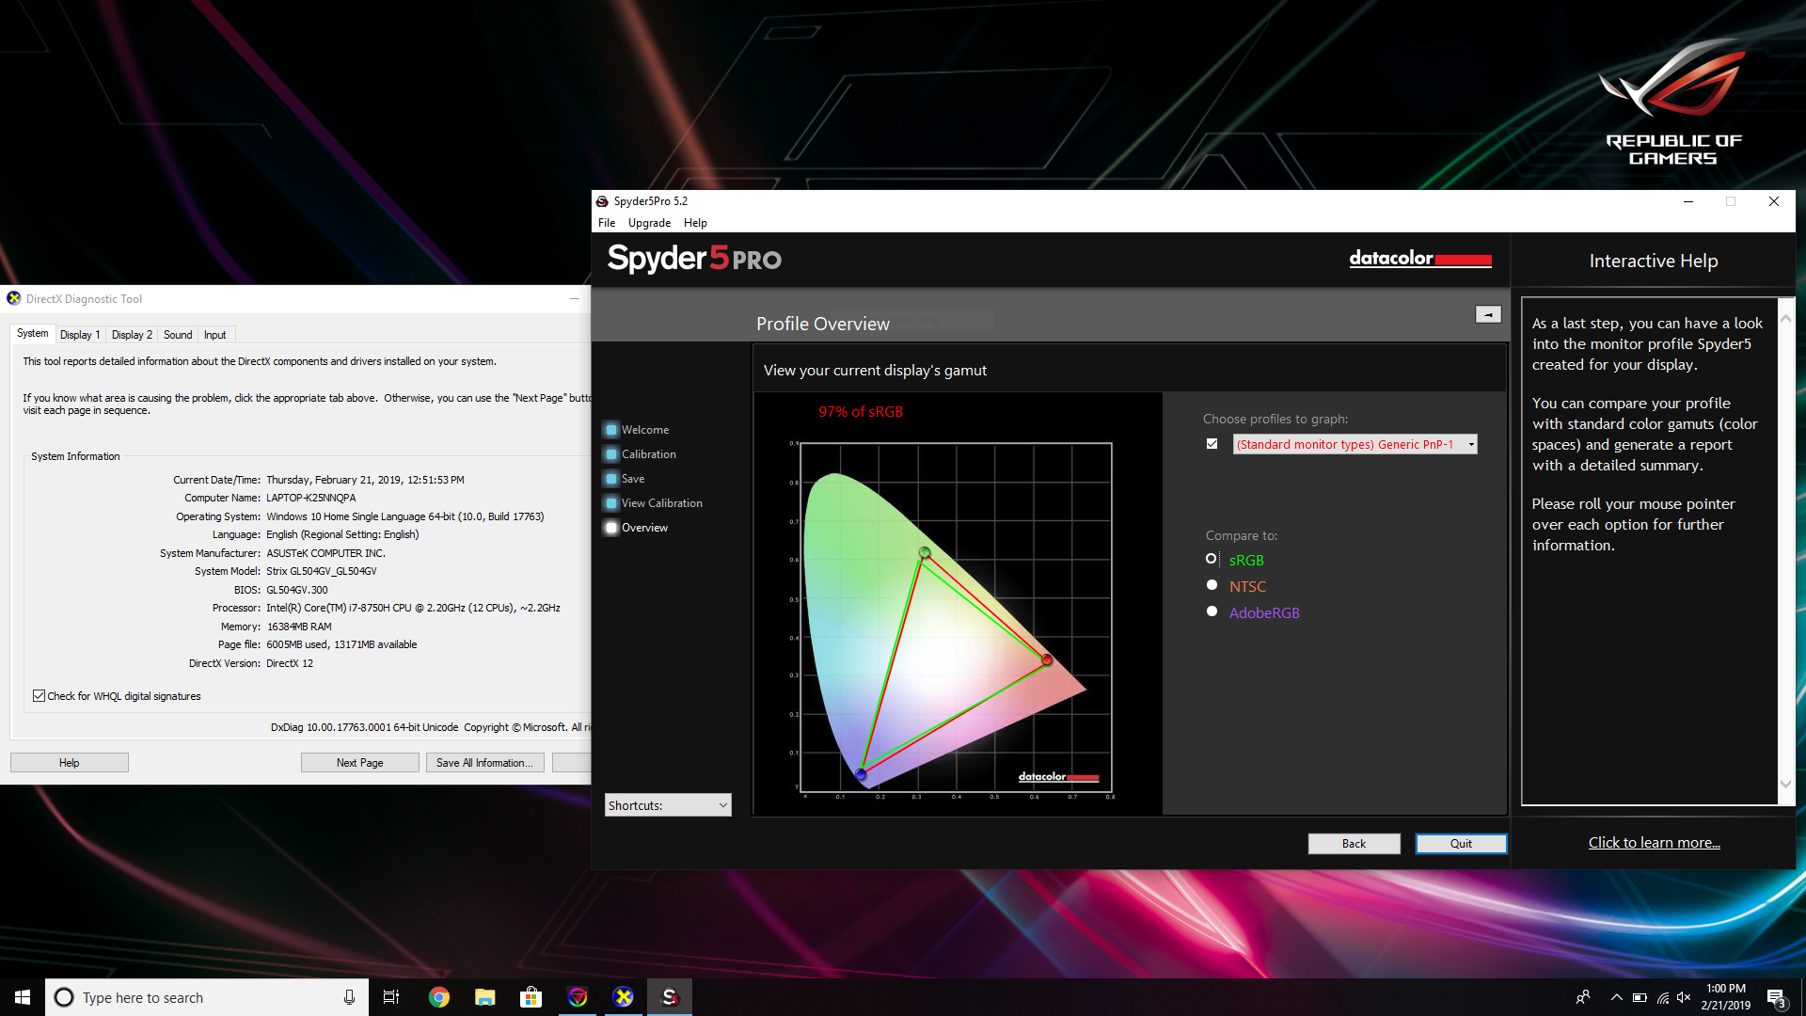Viewport: 1806px width, 1016px height.
Task: Click the DirectX Version value DirectX 12
Action: [x=290, y=663]
